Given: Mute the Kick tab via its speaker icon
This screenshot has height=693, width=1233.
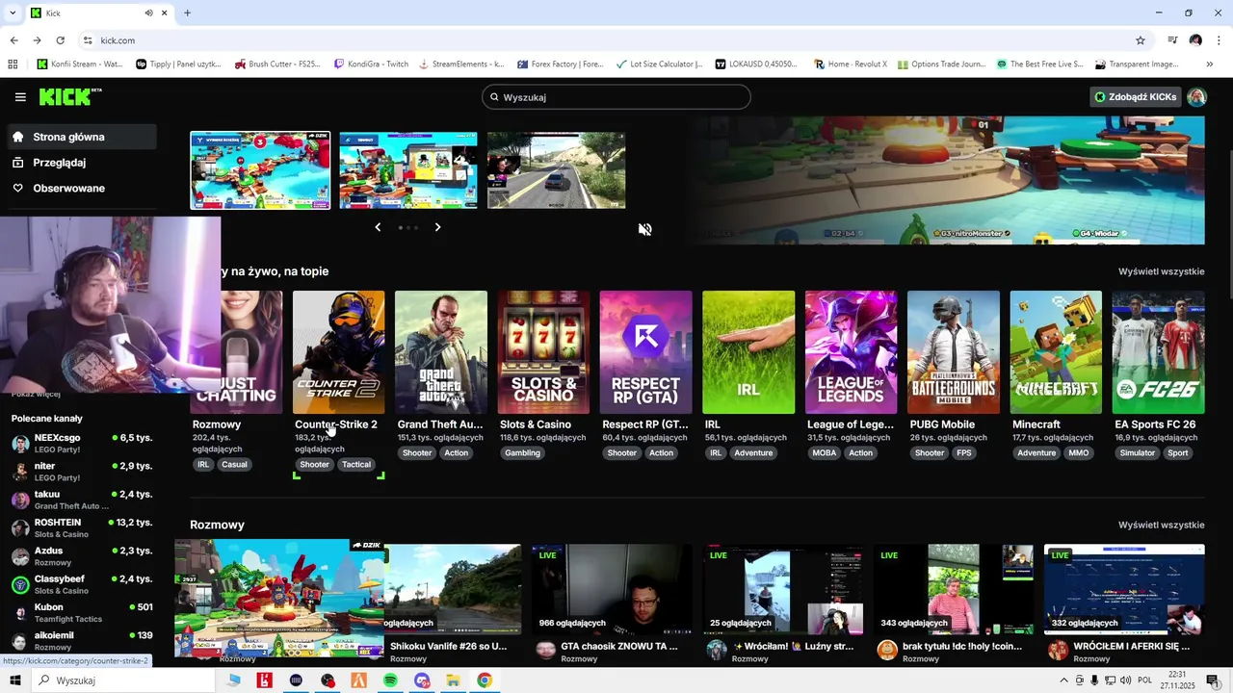Looking at the screenshot, I should [x=149, y=13].
